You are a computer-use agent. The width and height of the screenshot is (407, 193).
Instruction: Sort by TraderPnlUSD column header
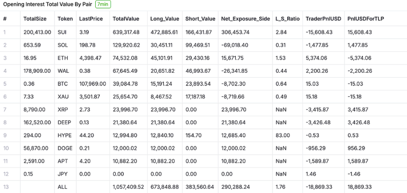coord(322,19)
